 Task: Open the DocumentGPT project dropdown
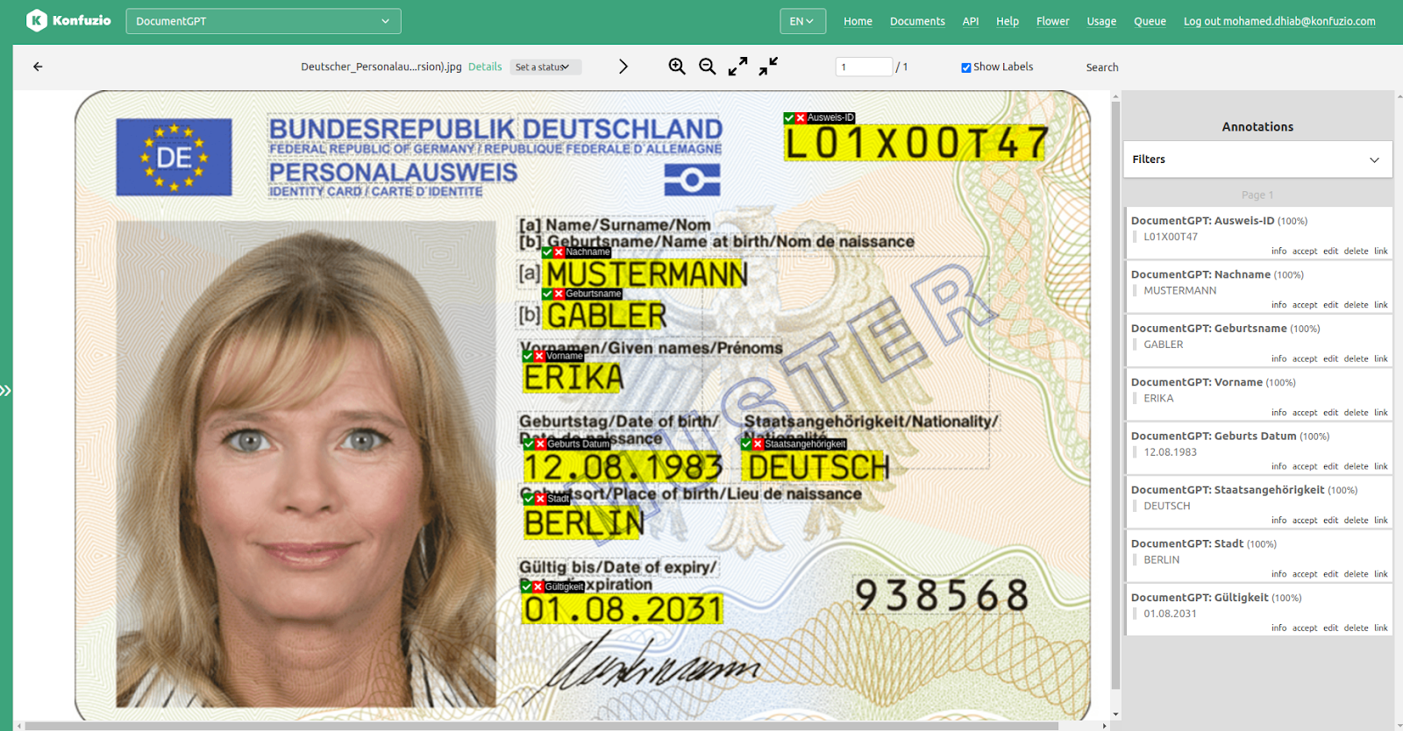click(x=263, y=21)
